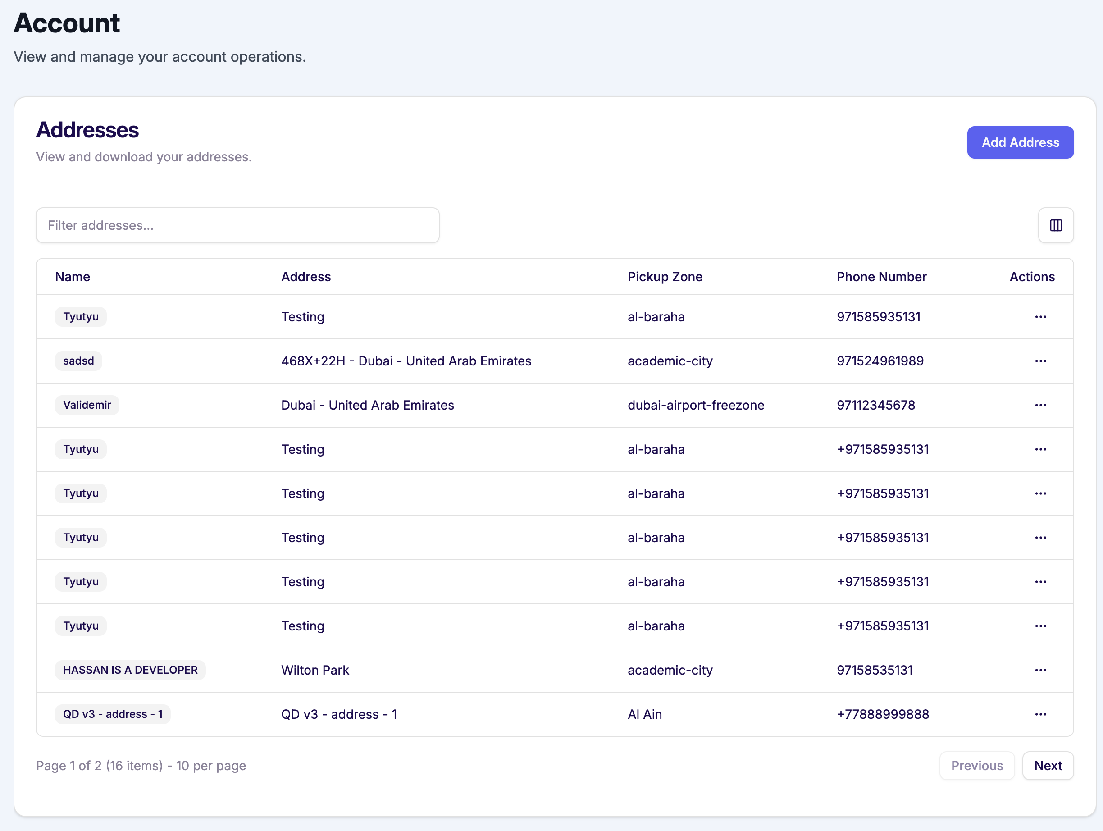The image size is (1103, 831).
Task: Click the Previous page button
Action: point(976,766)
